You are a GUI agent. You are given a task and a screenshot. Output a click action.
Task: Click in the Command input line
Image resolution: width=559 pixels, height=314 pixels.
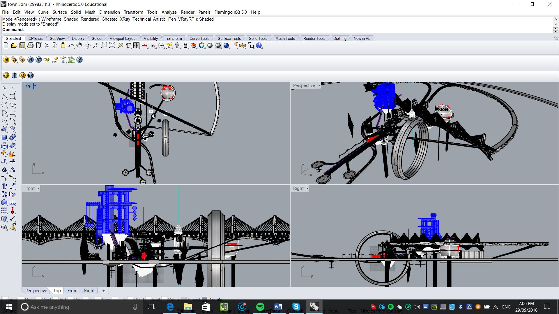[x=288, y=30]
